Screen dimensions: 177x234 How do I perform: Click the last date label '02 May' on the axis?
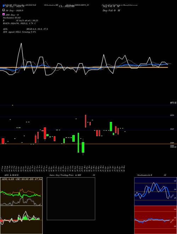point(124,168)
